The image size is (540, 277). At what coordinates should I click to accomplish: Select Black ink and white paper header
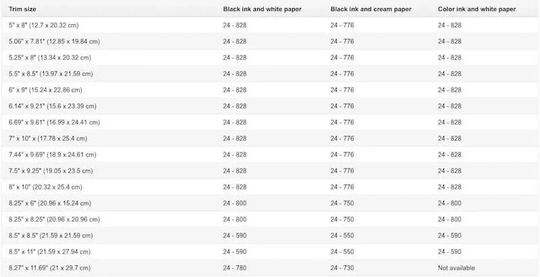(262, 9)
